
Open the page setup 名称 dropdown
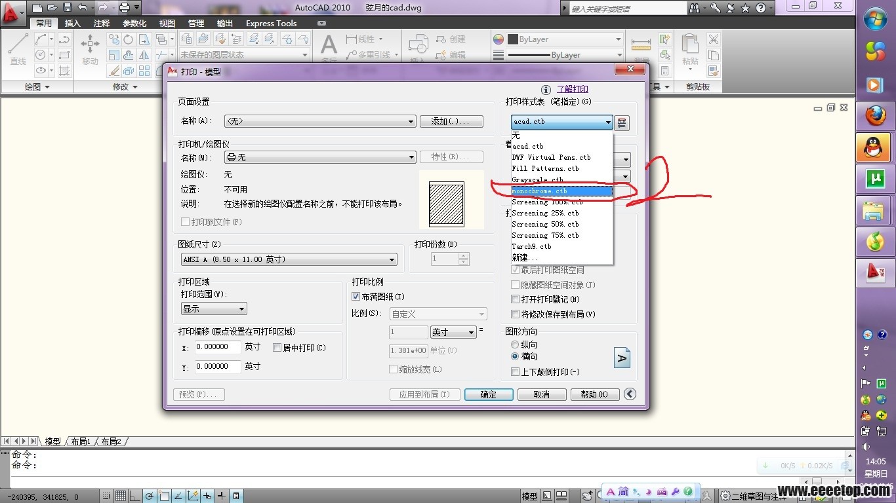(320, 121)
